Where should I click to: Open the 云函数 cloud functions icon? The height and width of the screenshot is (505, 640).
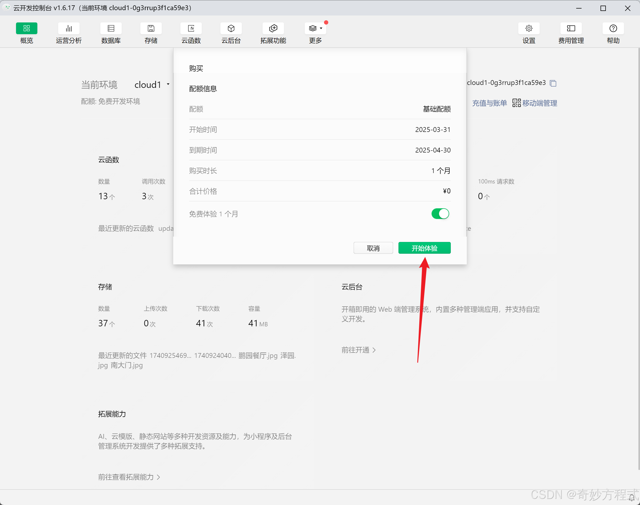click(x=191, y=28)
